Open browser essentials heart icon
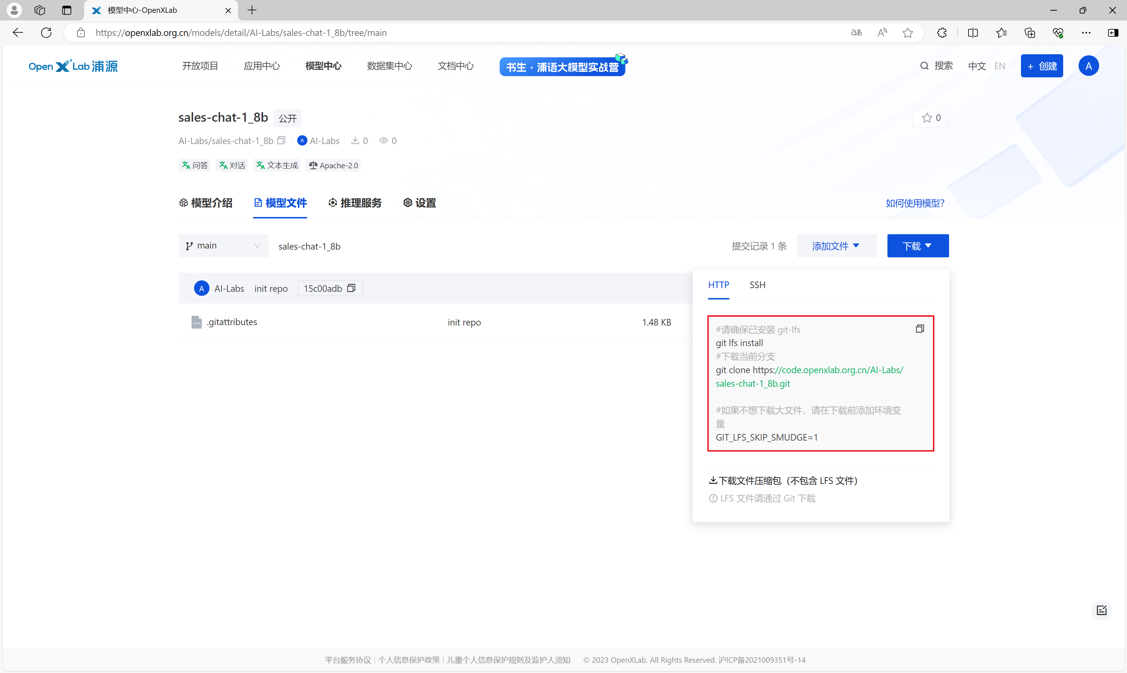Viewport: 1127px width, 673px height. tap(1058, 33)
